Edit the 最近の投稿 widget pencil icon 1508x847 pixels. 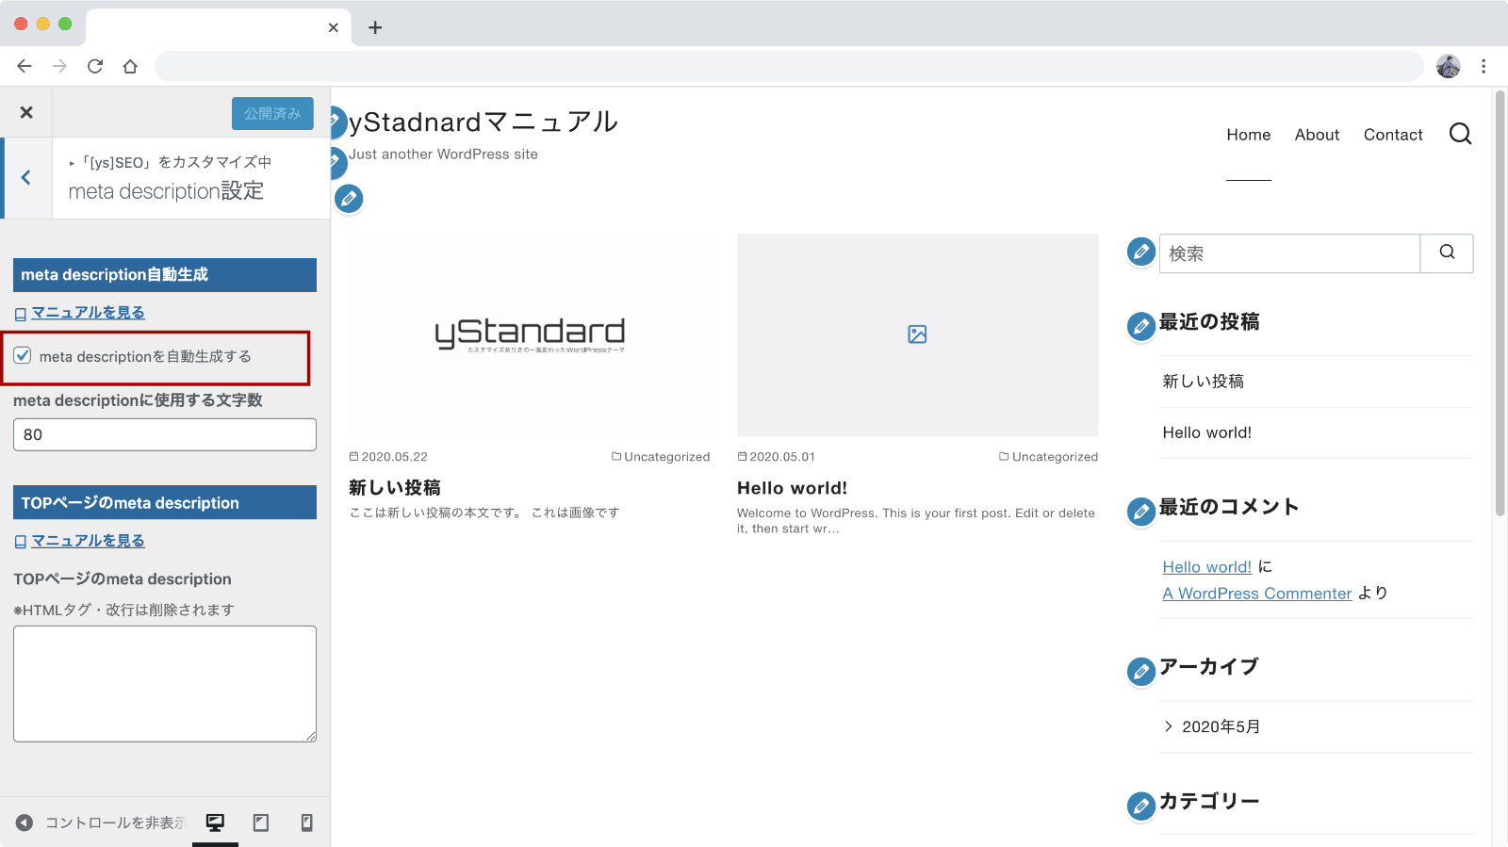[1141, 326]
